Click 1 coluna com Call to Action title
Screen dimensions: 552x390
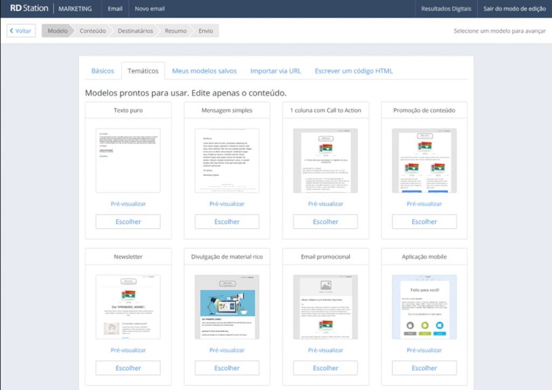(x=326, y=110)
